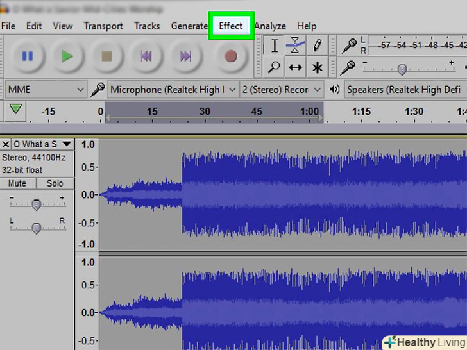Click the timeline ruler at 1:15
Screen dimensions: 467x350
361,112
